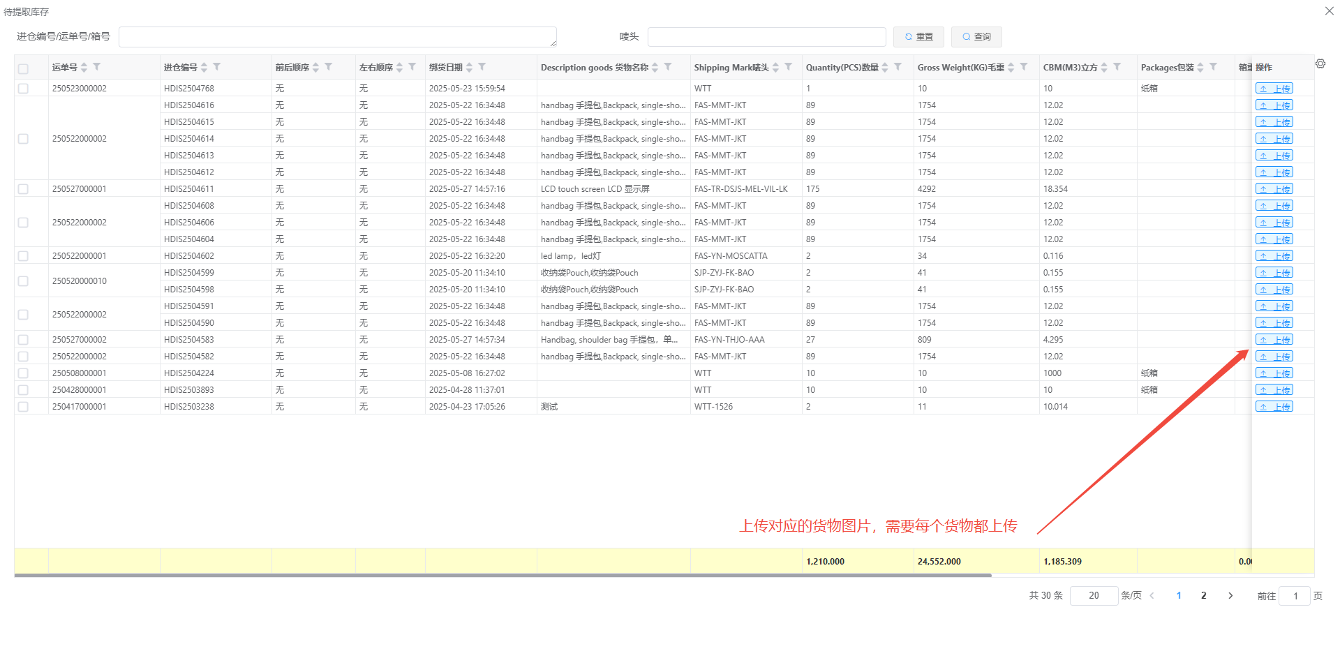
Task: Select page 1 in pagination
Action: [x=1179, y=595]
